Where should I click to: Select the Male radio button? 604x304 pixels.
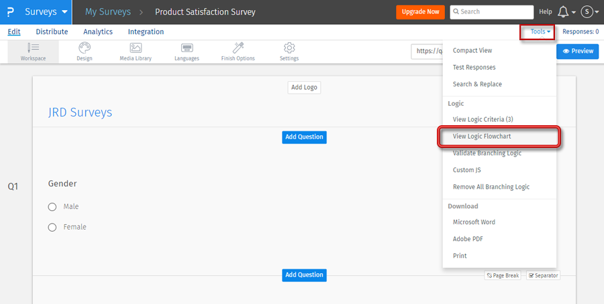(x=52, y=207)
